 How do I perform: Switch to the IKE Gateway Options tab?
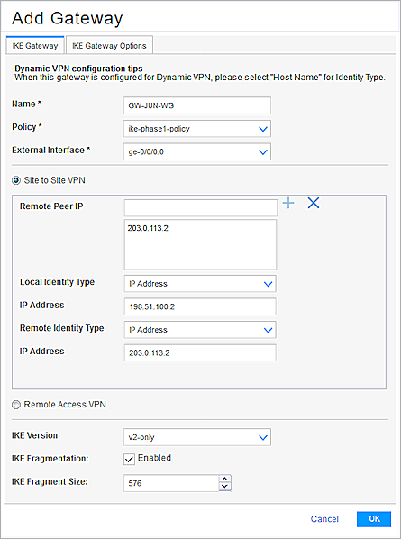[109, 46]
